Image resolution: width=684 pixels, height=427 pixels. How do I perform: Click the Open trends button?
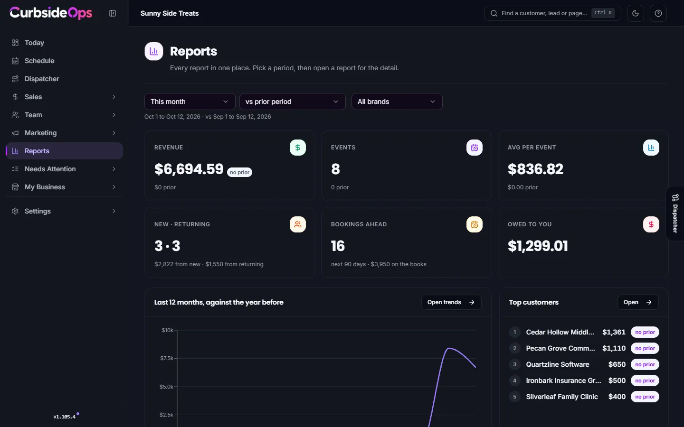[451, 302]
